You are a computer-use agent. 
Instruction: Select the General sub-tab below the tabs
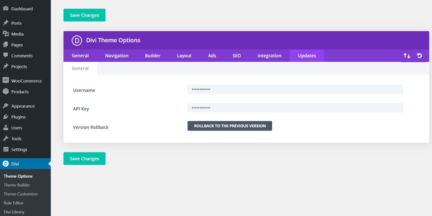pyautogui.click(x=80, y=68)
